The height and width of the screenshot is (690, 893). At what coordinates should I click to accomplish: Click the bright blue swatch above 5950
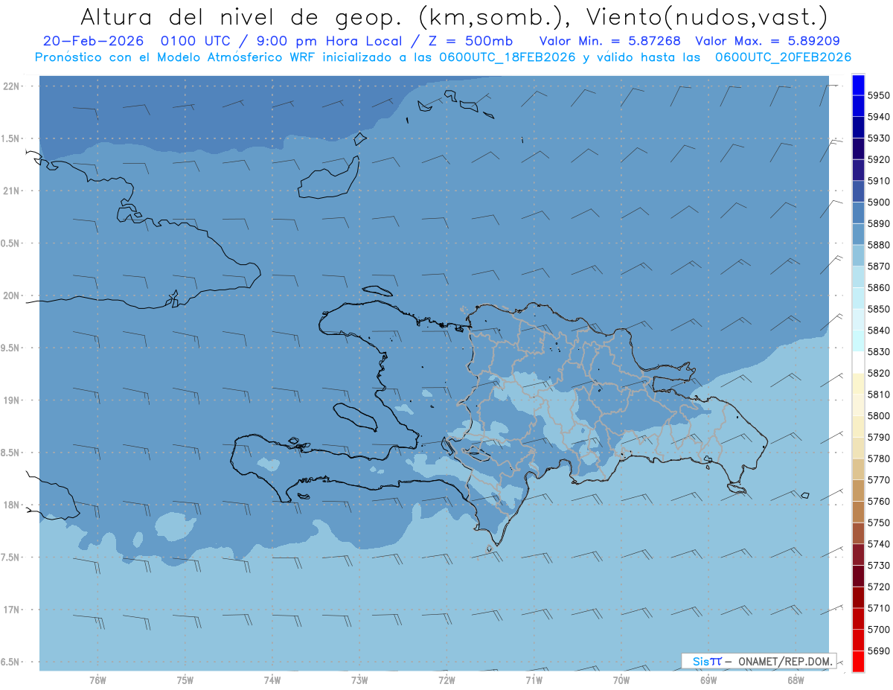(x=858, y=85)
